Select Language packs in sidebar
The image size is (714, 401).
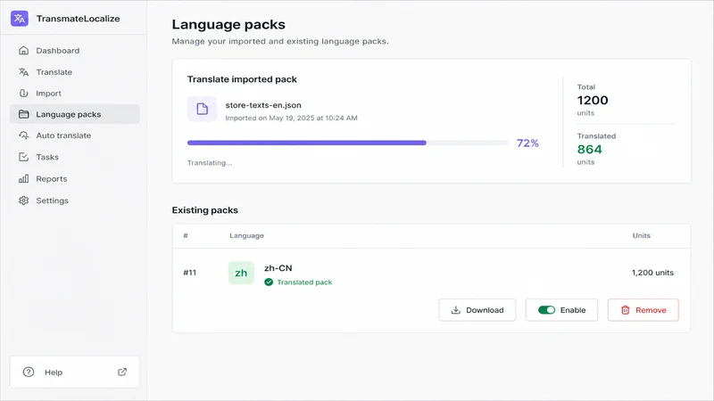click(74, 114)
